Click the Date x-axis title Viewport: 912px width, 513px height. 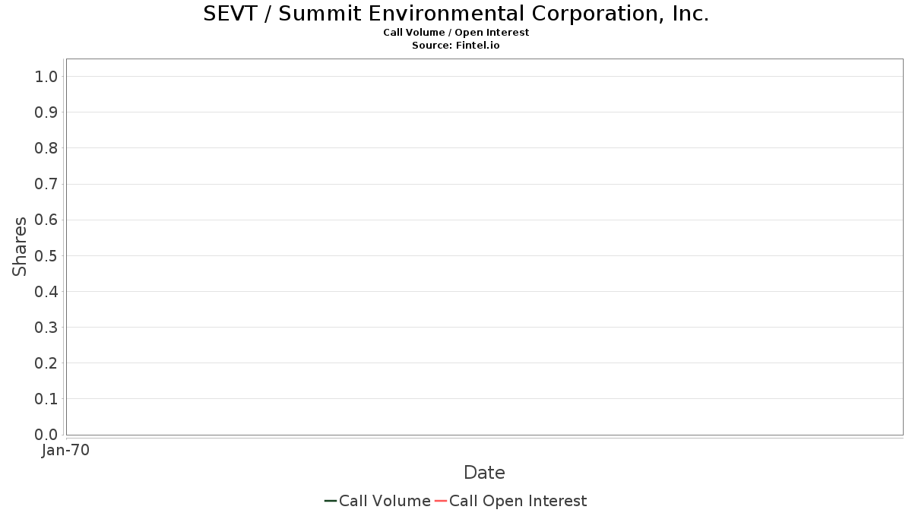tap(484, 473)
